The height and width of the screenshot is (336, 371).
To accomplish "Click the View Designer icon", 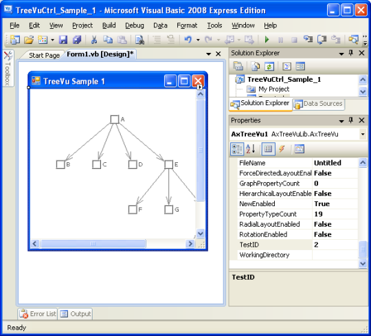I will [x=300, y=67].
